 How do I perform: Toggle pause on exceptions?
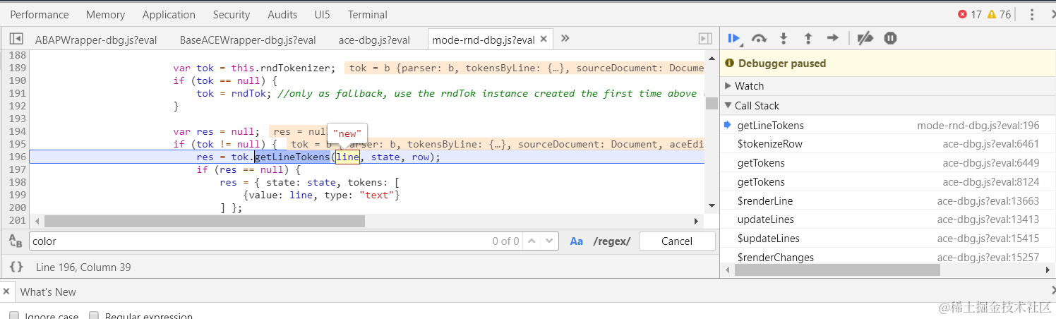point(890,39)
